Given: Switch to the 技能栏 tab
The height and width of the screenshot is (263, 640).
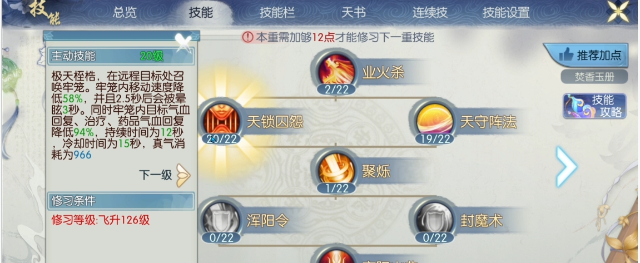Looking at the screenshot, I should click(277, 13).
